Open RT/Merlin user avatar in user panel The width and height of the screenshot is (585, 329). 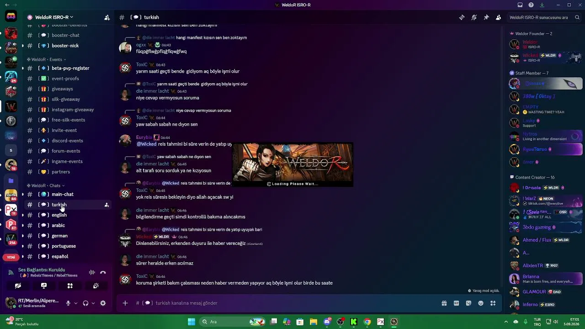(x=11, y=302)
